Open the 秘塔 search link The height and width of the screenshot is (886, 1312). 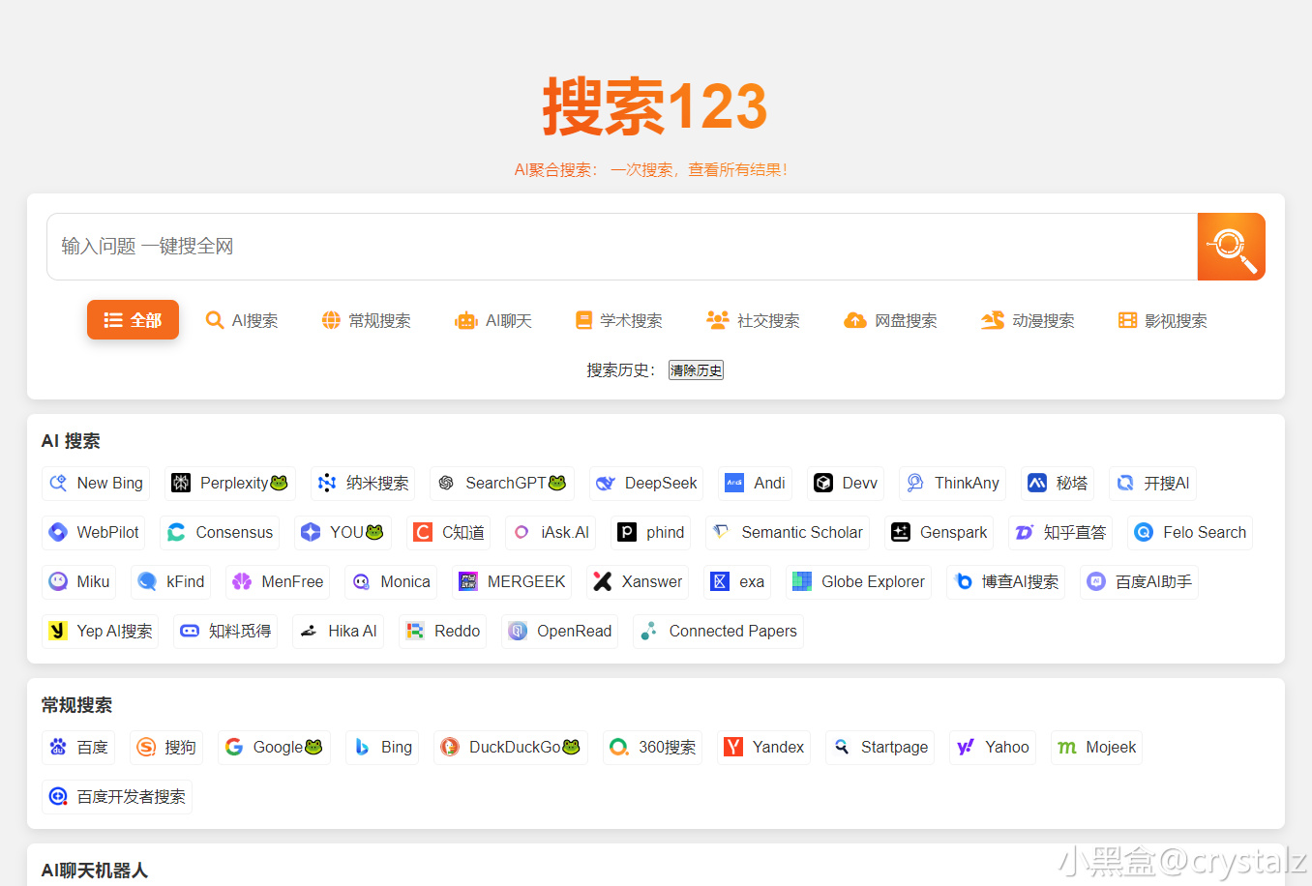(1058, 483)
